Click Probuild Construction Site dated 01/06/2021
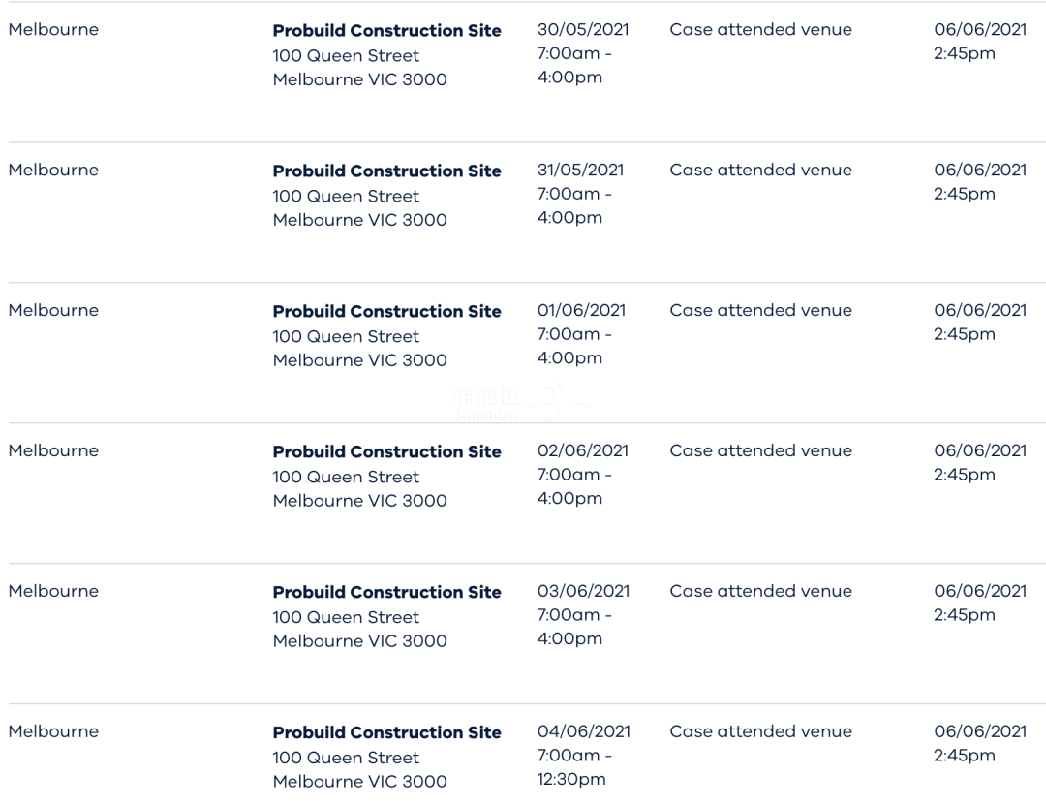The height and width of the screenshot is (806, 1046). pyautogui.click(x=386, y=312)
